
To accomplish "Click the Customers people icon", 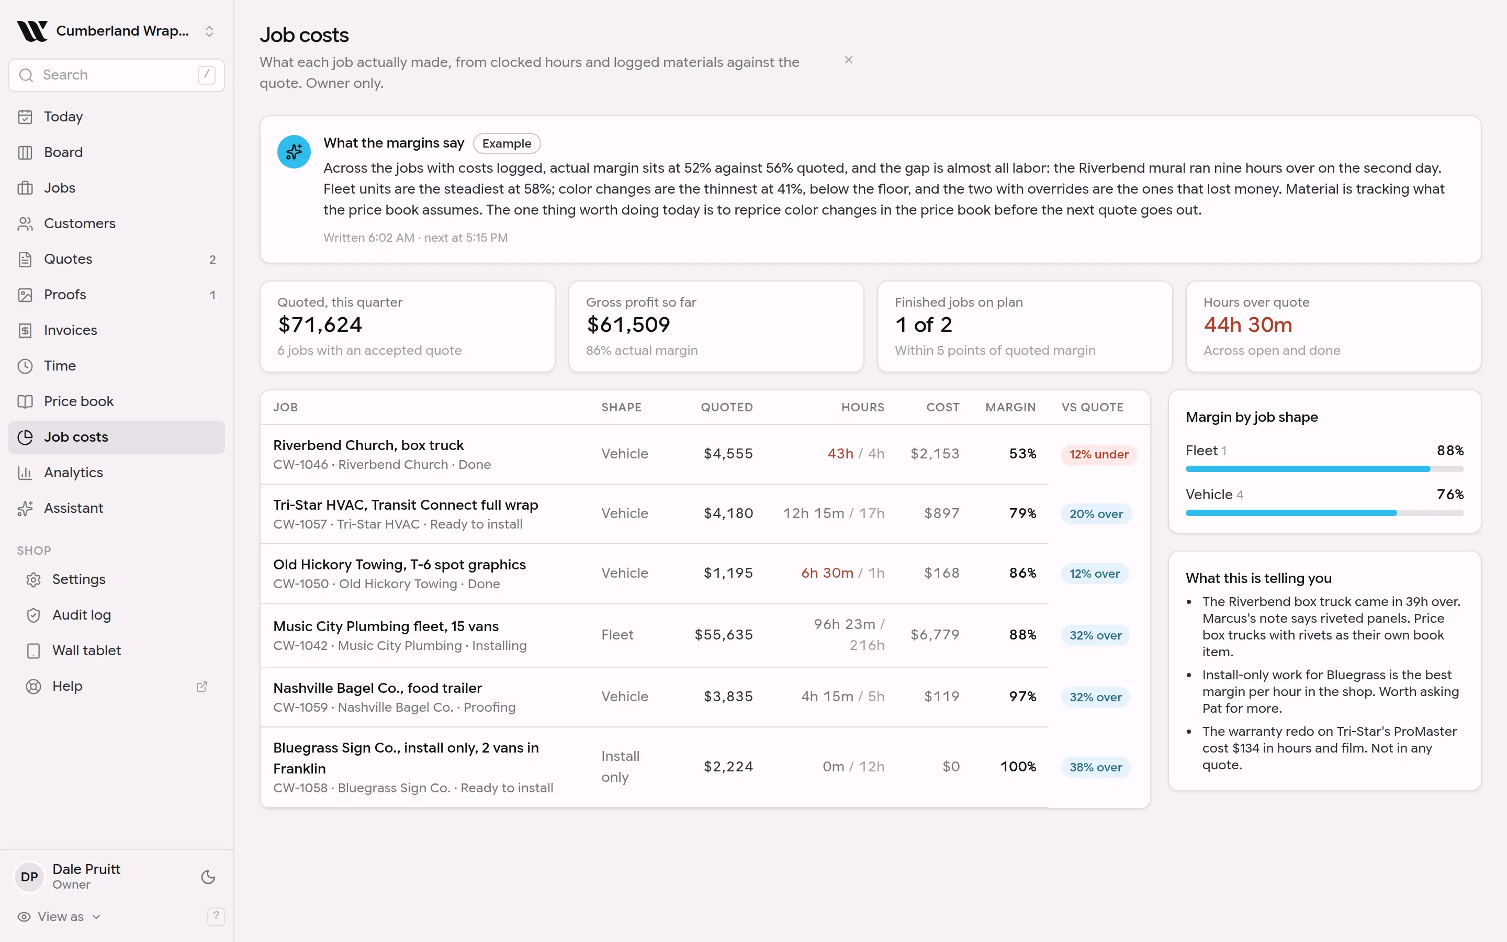I will click(x=25, y=223).
